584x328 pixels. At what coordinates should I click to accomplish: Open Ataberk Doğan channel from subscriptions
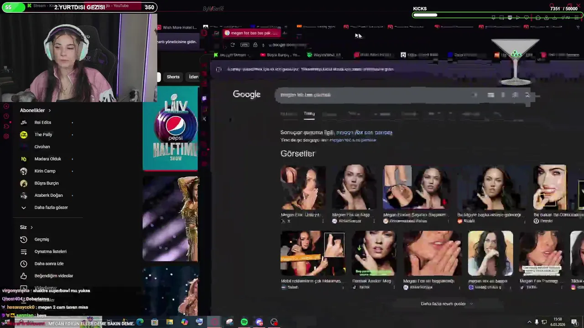(48, 195)
